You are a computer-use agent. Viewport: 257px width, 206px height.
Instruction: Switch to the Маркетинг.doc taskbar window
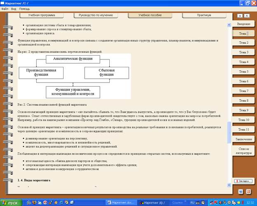121,203
